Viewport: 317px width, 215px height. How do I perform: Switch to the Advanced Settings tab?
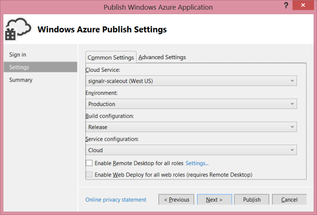pyautogui.click(x=162, y=57)
